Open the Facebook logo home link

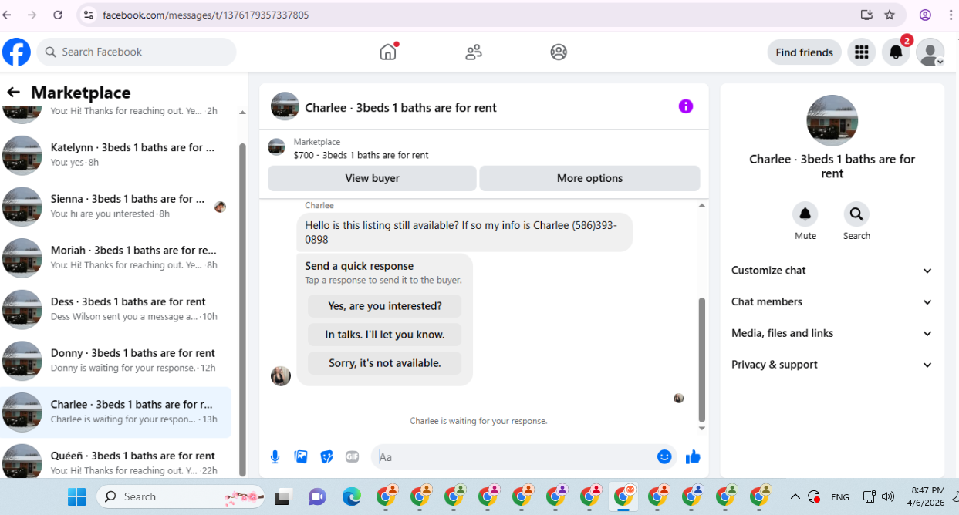click(17, 52)
